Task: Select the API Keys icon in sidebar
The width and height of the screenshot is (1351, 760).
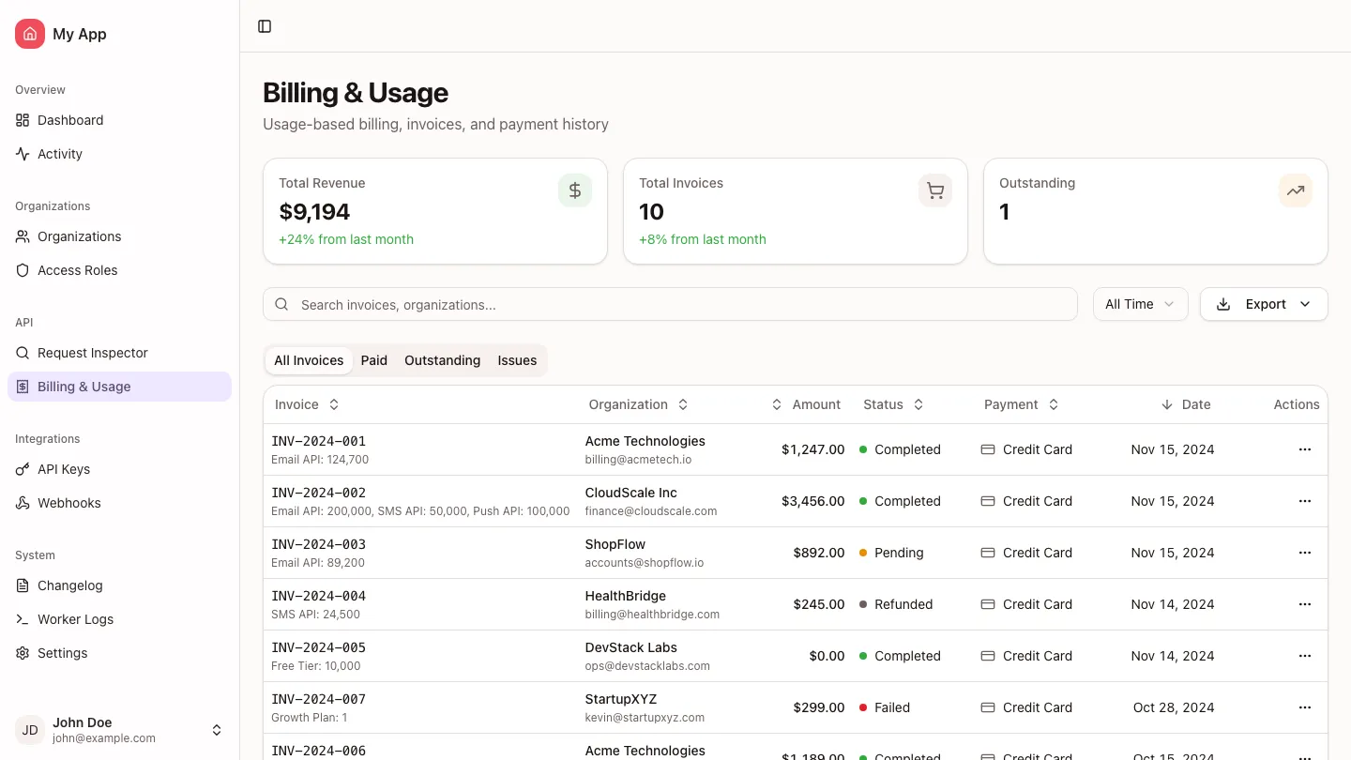Action: (x=23, y=469)
